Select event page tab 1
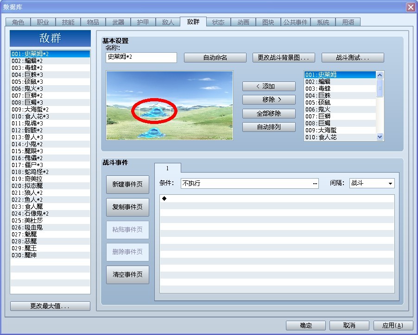This screenshot has height=335, width=418. pos(167,168)
